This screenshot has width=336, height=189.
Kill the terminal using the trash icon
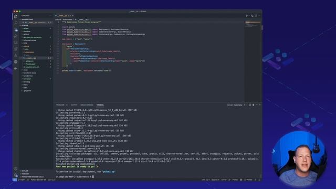click(253, 105)
